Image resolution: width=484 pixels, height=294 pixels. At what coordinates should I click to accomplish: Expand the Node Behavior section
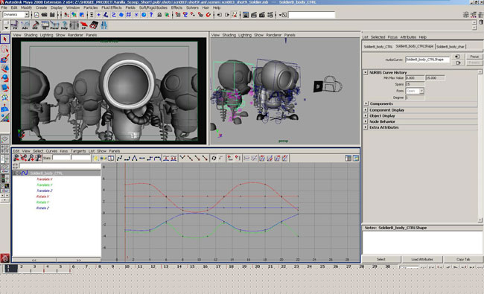(x=366, y=121)
